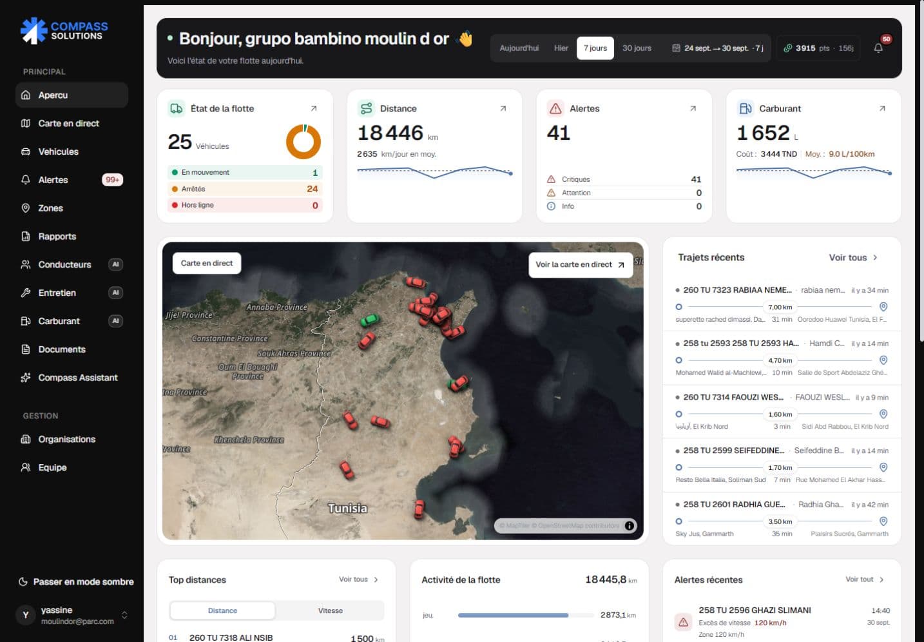Click destination pin of 260 TU 7323 trip

[883, 307]
